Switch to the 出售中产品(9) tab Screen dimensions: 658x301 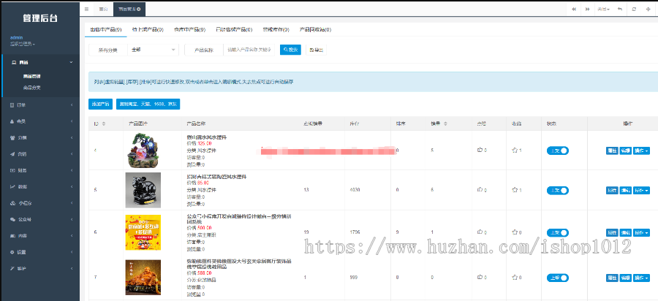pos(106,30)
